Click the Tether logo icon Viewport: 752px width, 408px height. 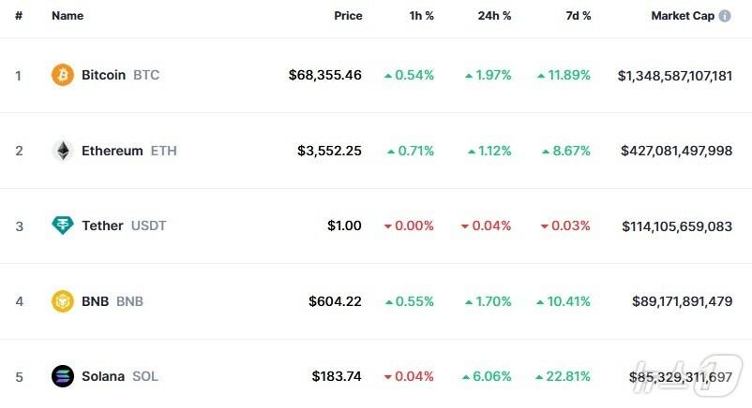(x=62, y=226)
